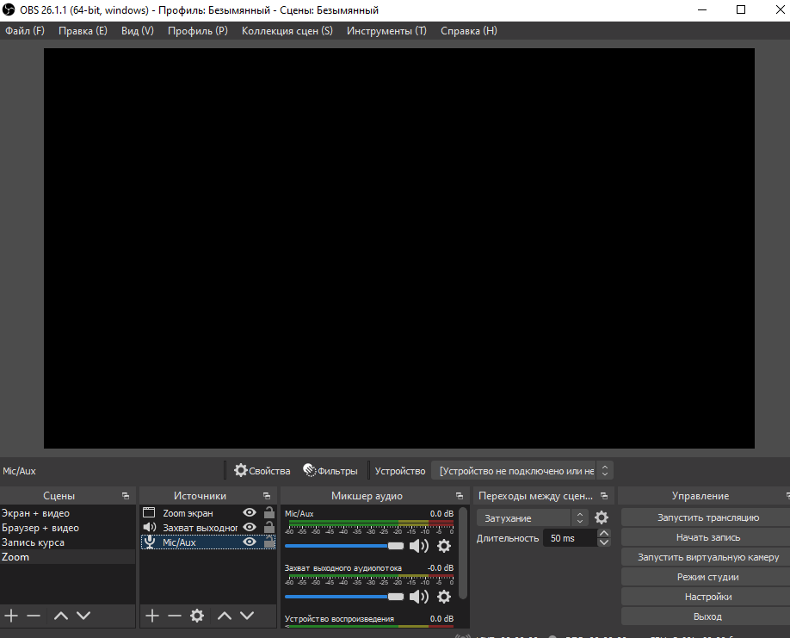Mute Mic/Aux speaker icon in mixer
This screenshot has width=790, height=638.
419,546
